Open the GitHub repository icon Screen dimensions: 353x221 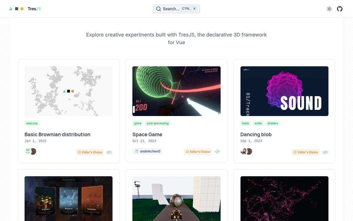(340, 9)
